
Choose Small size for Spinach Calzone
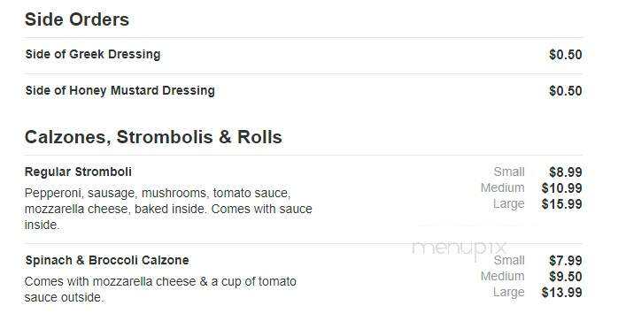(x=509, y=260)
